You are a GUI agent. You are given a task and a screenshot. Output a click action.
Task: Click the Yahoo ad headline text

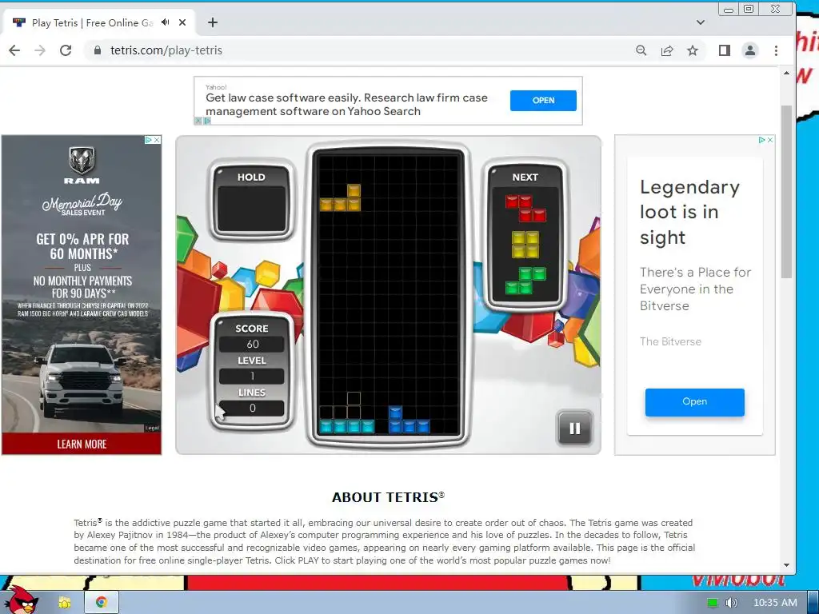(x=346, y=105)
